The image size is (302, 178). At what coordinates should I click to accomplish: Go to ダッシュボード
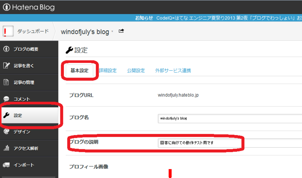(x=33, y=31)
